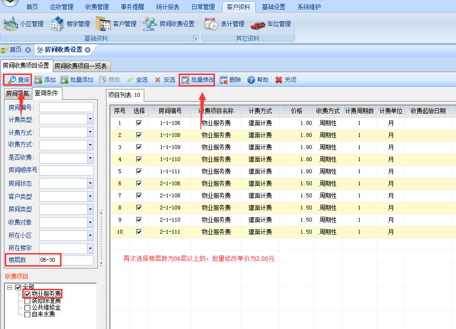Check the 装修除渣费 fee item
Viewport: 456px width, 329px height.
point(27,301)
